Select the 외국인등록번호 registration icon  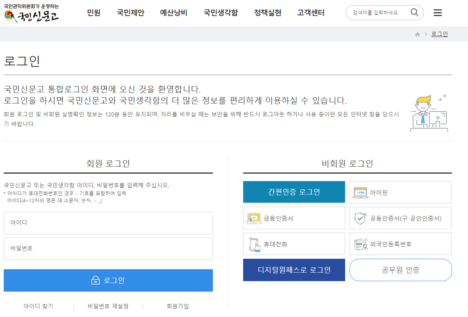click(x=361, y=243)
